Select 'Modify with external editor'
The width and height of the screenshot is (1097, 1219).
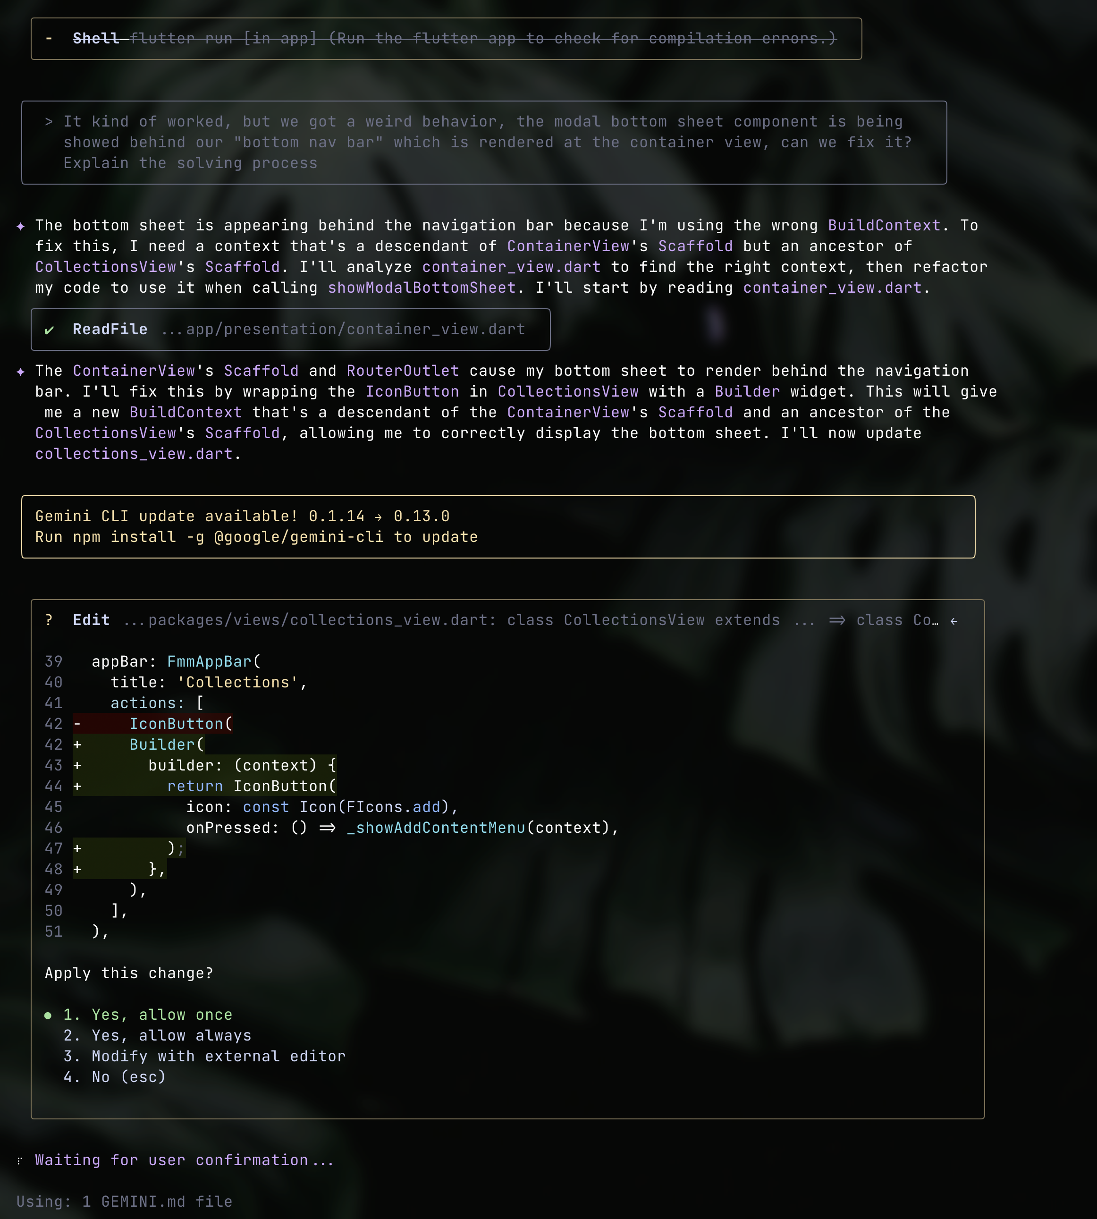tap(204, 1056)
